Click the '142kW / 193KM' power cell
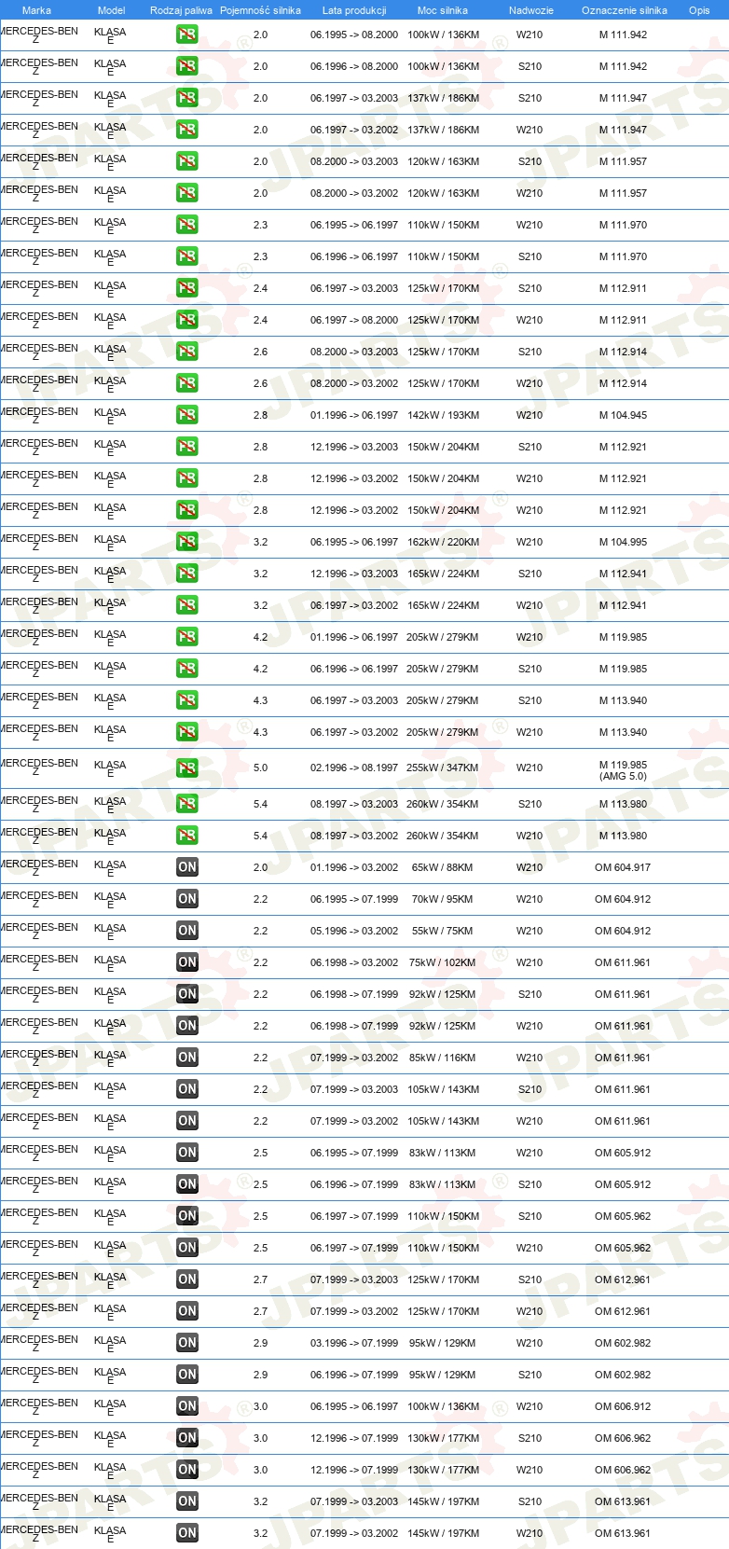The height and width of the screenshot is (1549, 729). 443,415
